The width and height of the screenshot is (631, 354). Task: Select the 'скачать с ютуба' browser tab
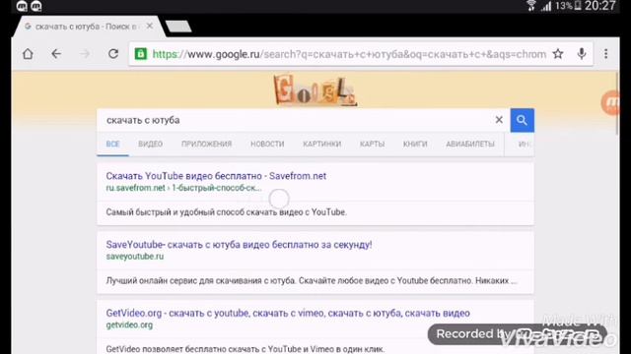pos(87,27)
